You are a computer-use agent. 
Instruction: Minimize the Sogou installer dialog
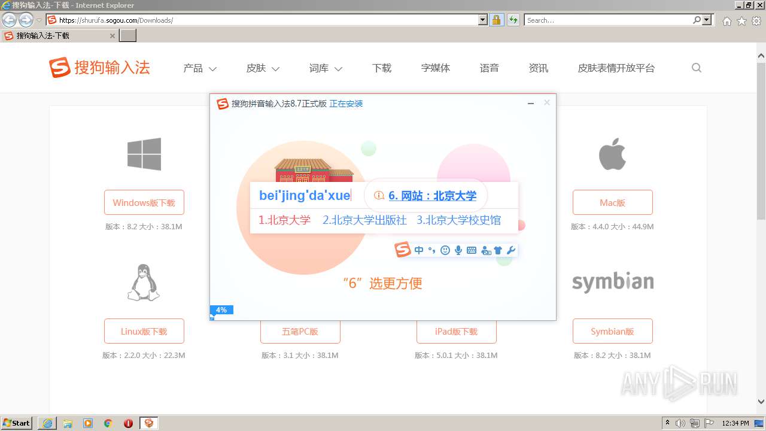click(x=531, y=104)
